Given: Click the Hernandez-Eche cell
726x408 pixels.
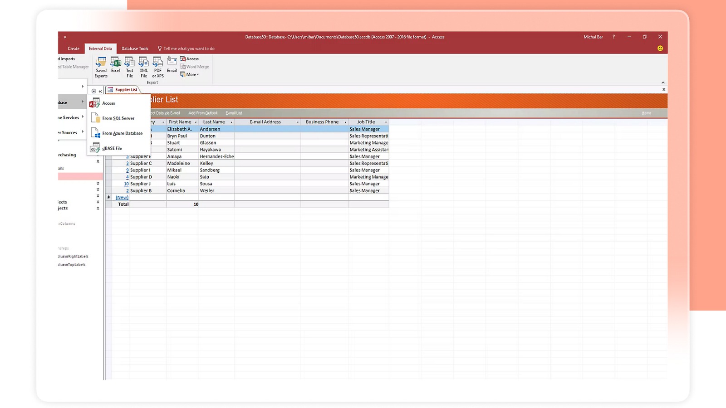Looking at the screenshot, I should (216, 156).
